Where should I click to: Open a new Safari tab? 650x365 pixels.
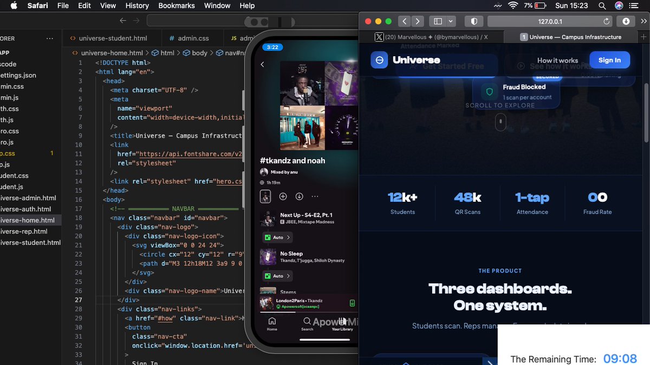(643, 37)
